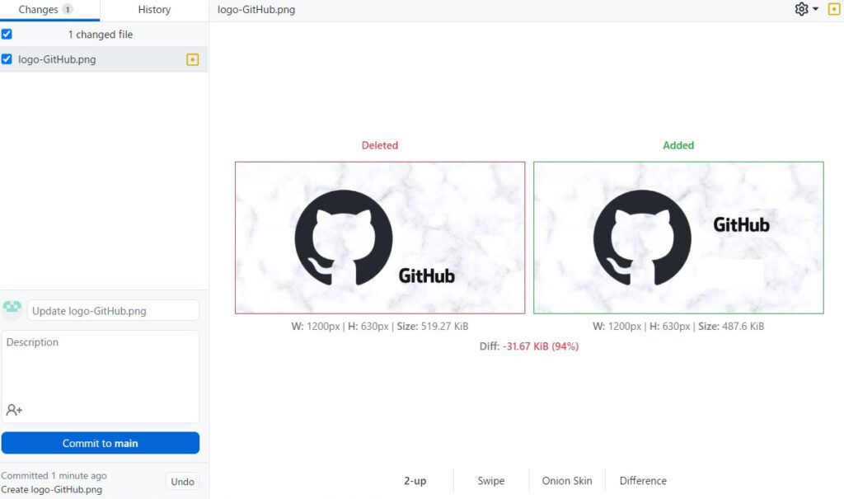Focus the commit summary input field
Image resolution: width=844 pixels, height=499 pixels.
[113, 310]
